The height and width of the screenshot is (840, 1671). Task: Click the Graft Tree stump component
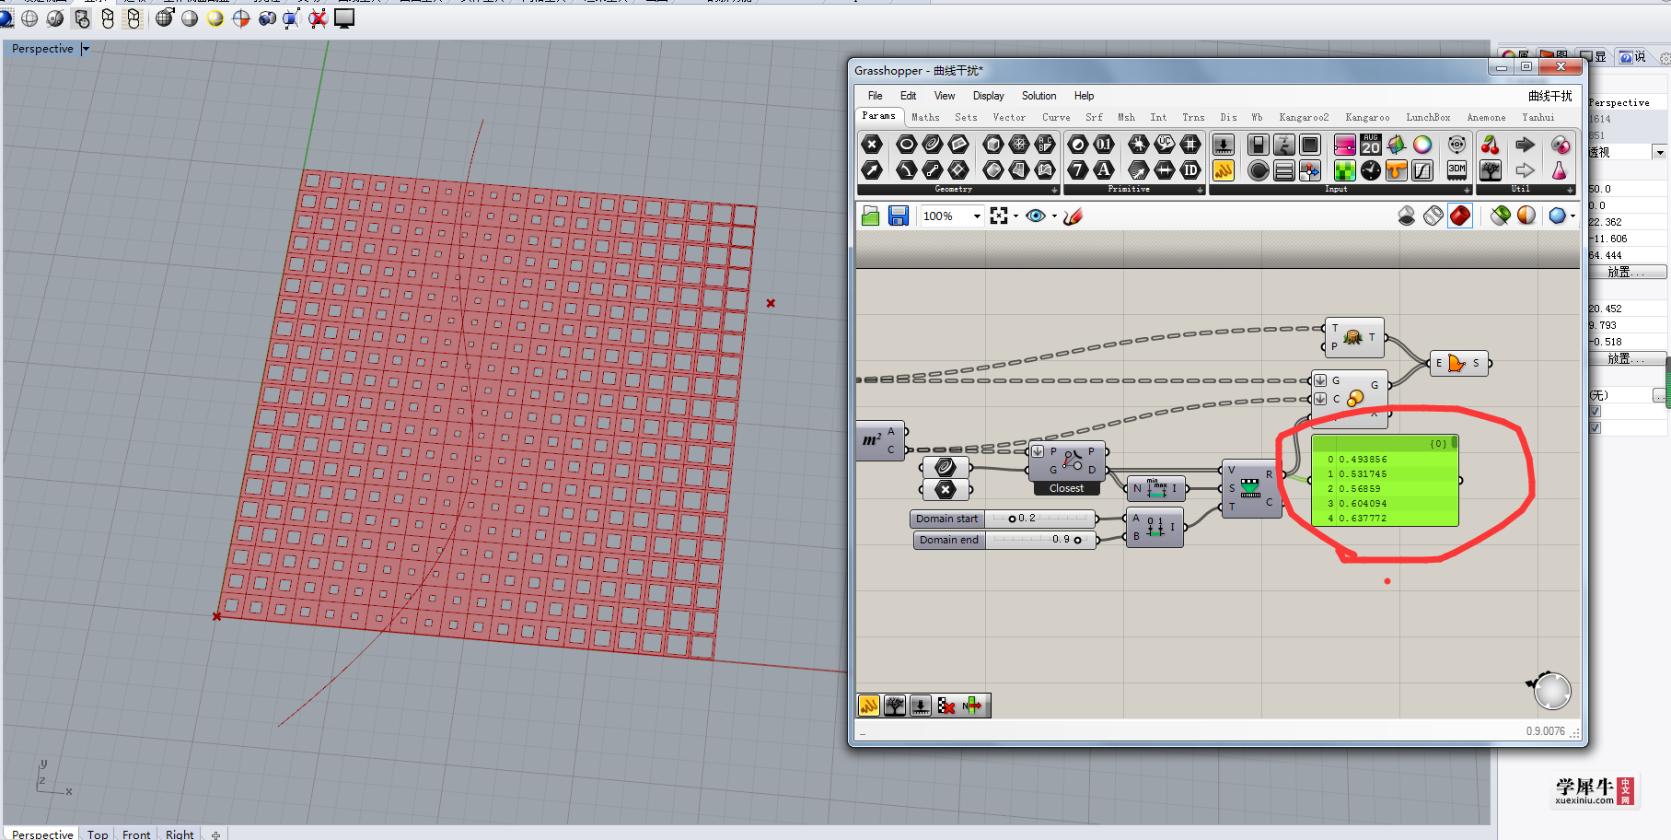tap(1352, 337)
